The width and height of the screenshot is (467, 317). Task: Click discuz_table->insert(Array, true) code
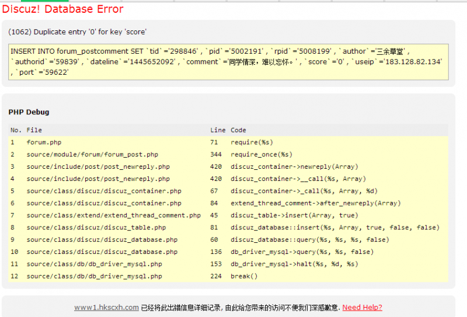pyautogui.click(x=294, y=215)
